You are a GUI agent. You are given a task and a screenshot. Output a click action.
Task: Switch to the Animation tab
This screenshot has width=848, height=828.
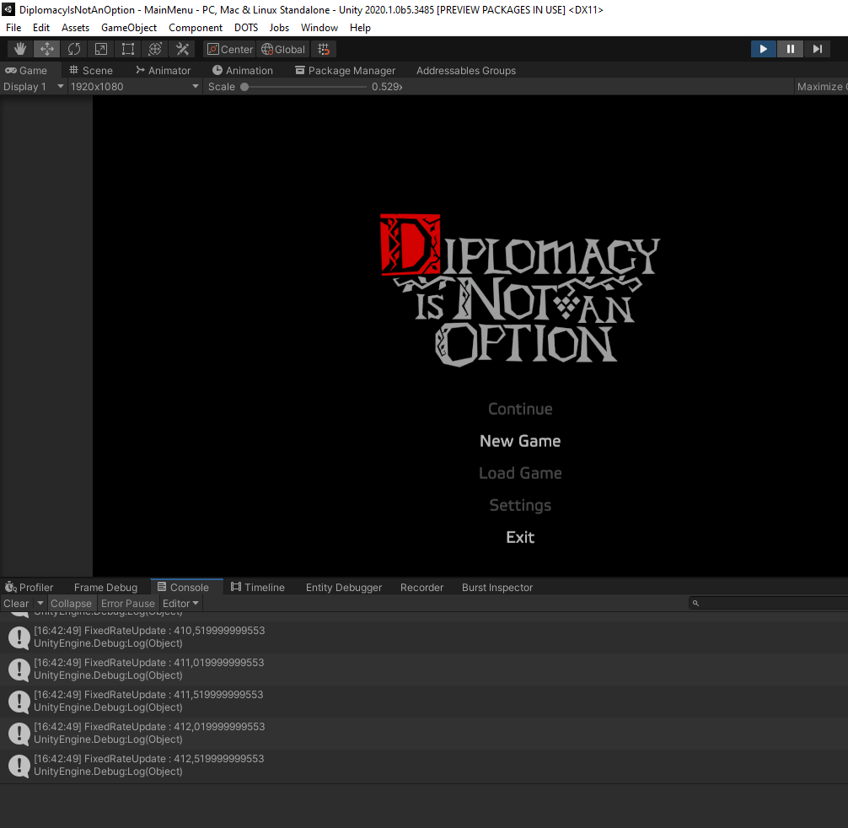click(243, 70)
